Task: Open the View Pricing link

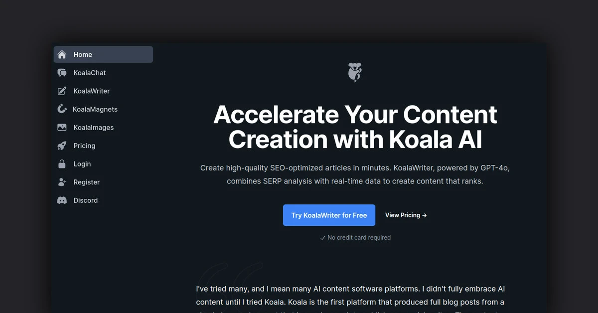Action: [x=402, y=215]
